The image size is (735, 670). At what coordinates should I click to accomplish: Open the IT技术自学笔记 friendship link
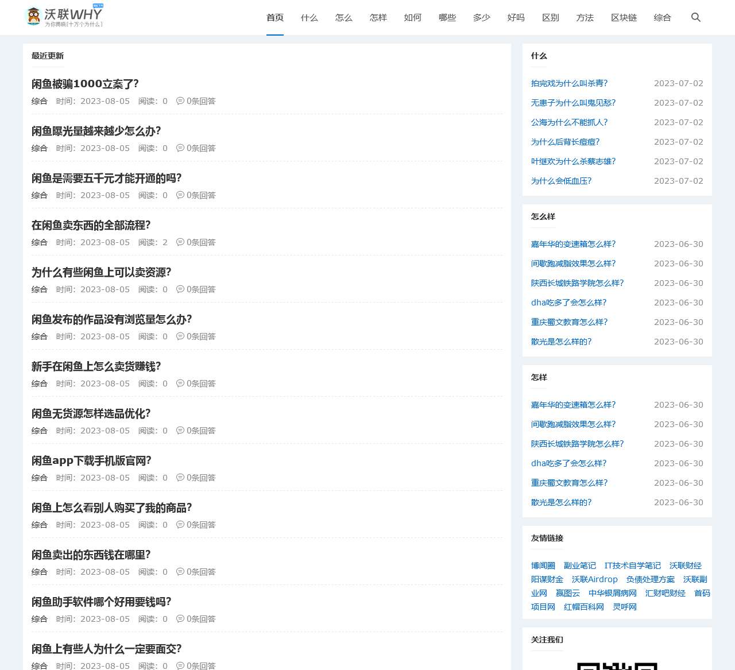[632, 566]
